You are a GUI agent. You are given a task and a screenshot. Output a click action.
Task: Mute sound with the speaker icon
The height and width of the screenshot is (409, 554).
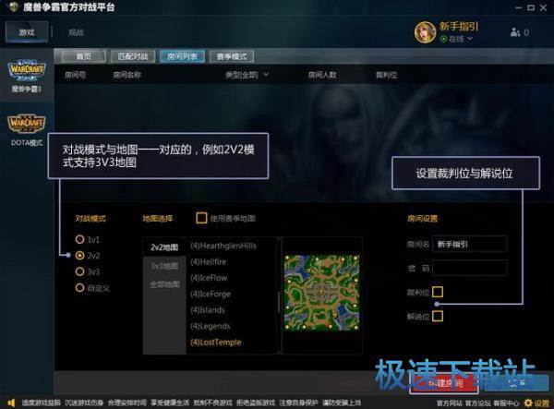pos(11,403)
